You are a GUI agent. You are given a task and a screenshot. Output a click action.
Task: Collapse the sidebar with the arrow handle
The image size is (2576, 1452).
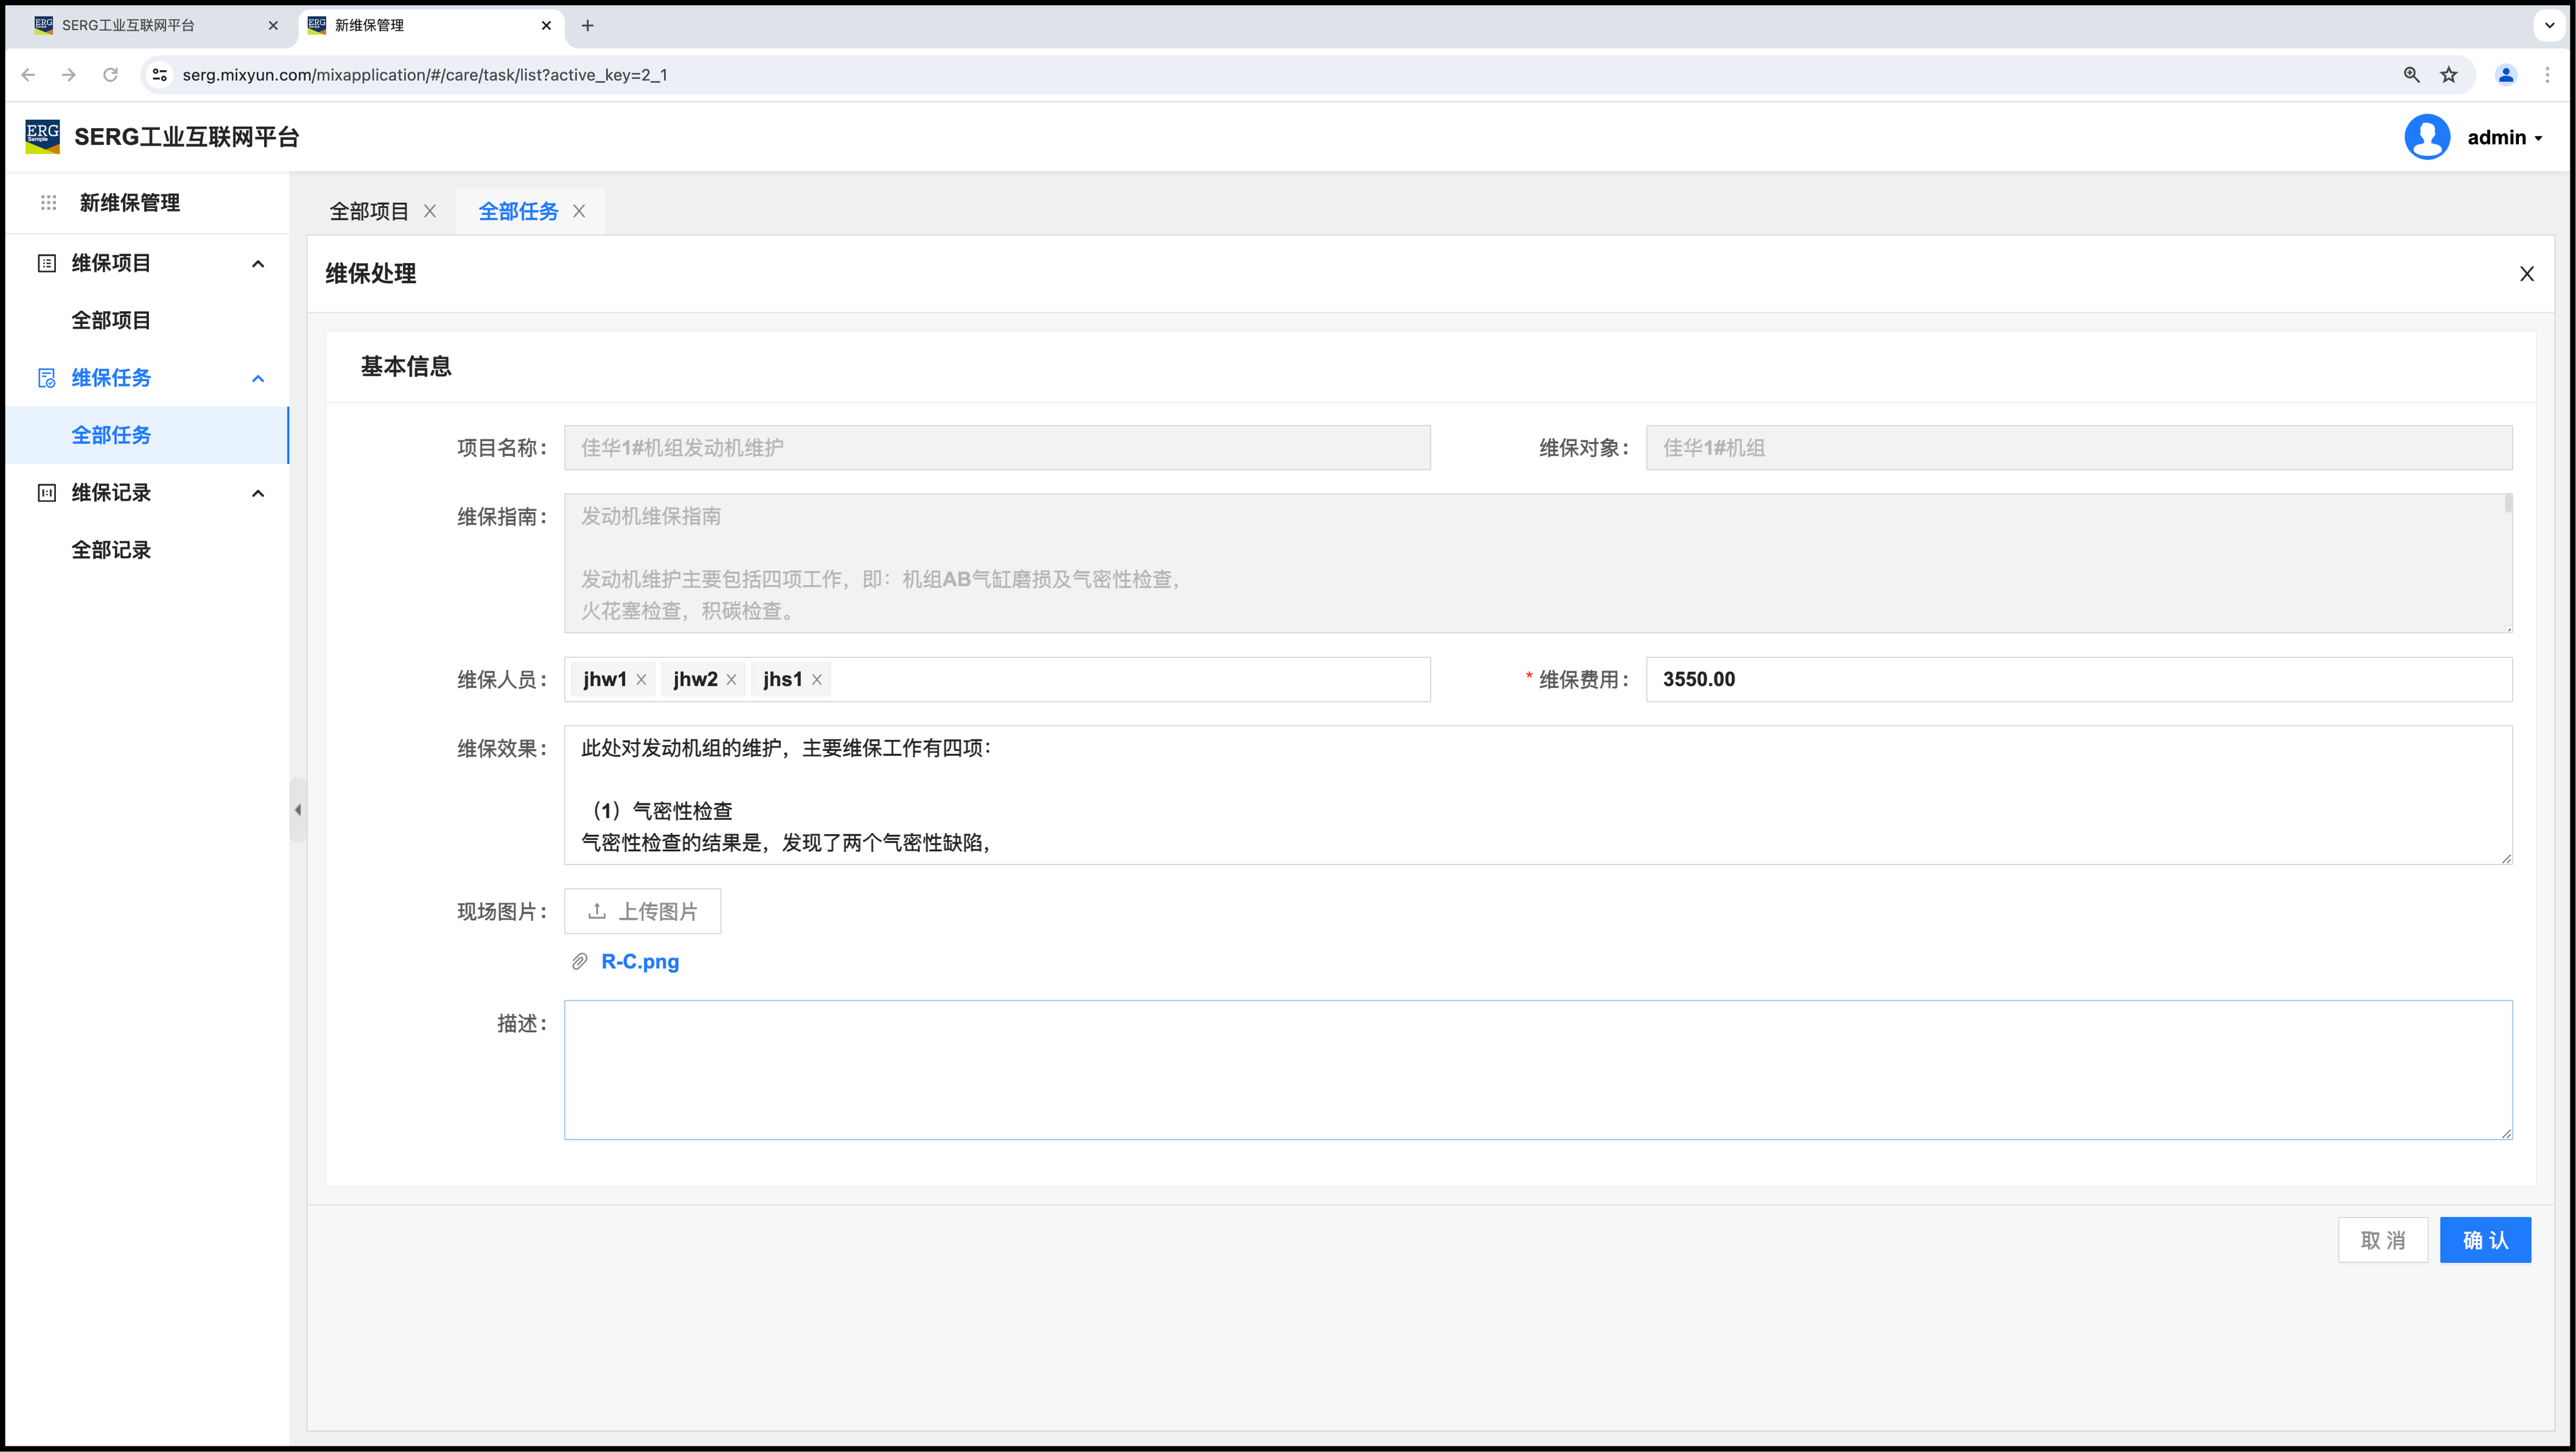(x=297, y=810)
